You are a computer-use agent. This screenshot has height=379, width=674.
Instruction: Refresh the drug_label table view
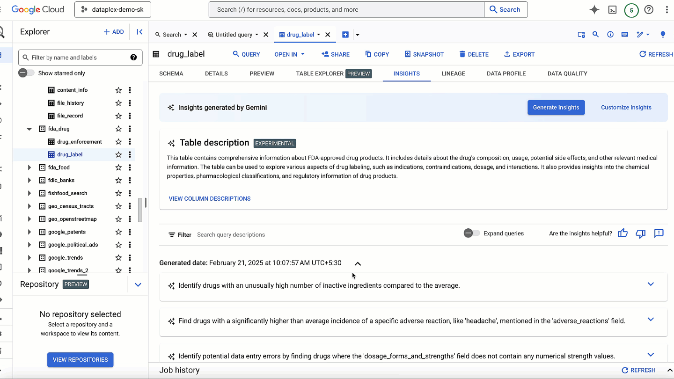656,54
